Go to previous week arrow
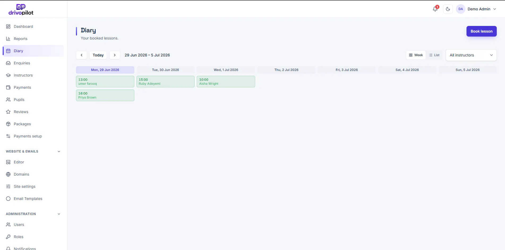This screenshot has width=505, height=250. [82, 55]
